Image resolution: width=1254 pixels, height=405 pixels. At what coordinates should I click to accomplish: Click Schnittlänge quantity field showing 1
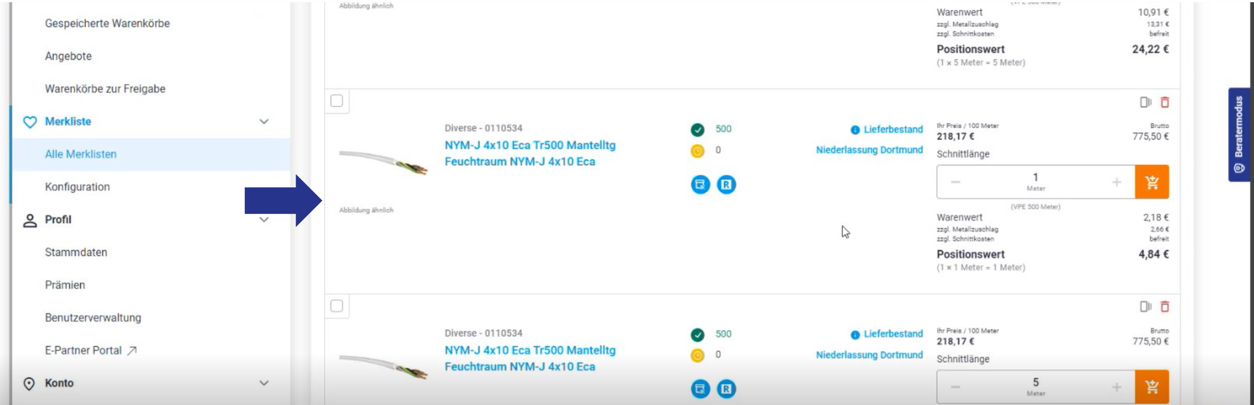(x=1036, y=182)
